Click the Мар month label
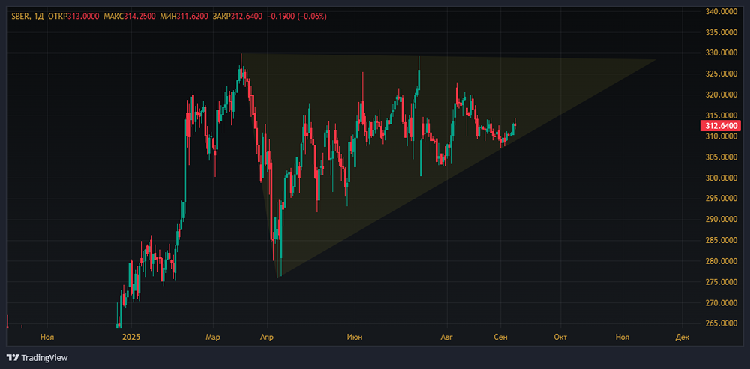The height and width of the screenshot is (369, 750). 213,337
